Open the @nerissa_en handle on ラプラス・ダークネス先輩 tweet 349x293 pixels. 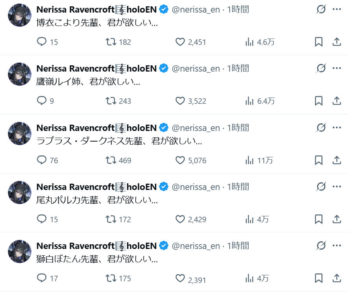pos(196,128)
